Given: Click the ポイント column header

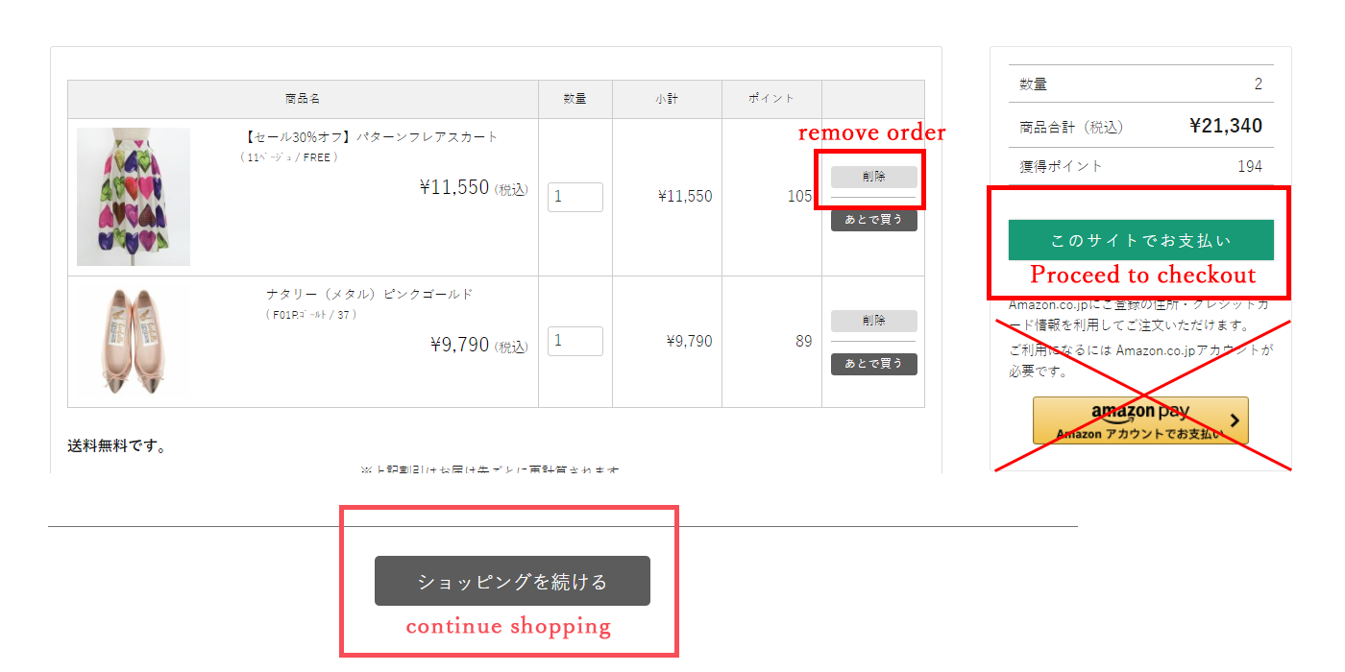Looking at the screenshot, I should point(771,99).
